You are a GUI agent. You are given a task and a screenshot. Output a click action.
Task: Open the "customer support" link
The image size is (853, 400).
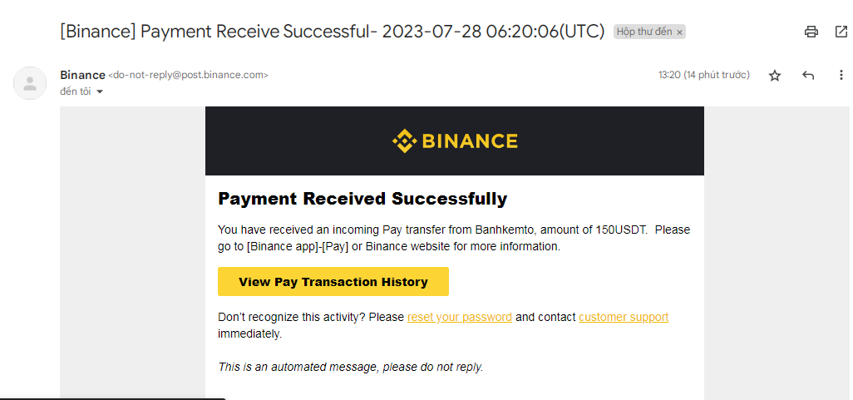click(624, 317)
